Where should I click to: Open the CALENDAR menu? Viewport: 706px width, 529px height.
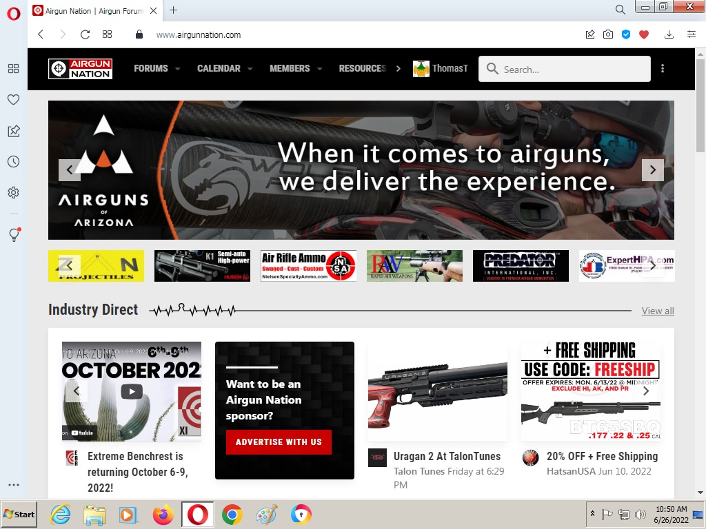click(x=219, y=68)
